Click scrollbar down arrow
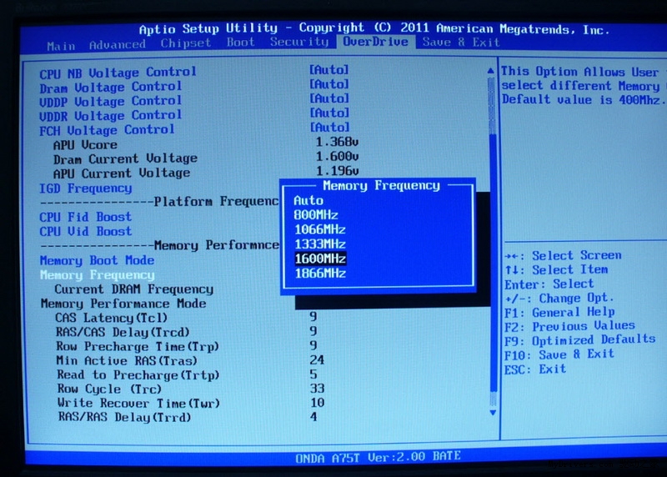This screenshot has height=477, width=667. tap(493, 413)
